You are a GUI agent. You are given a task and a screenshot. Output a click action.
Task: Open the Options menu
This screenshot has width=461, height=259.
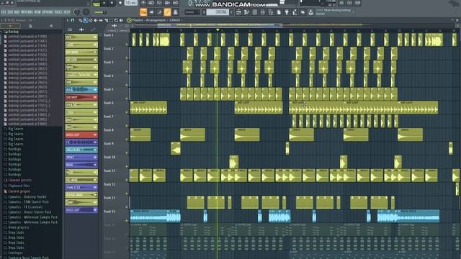click(x=48, y=12)
